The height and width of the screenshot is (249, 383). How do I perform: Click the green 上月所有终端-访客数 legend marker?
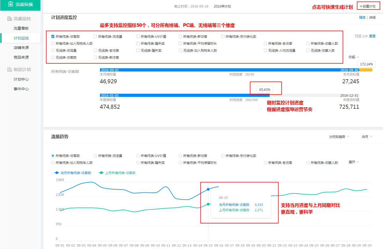pos(101,173)
